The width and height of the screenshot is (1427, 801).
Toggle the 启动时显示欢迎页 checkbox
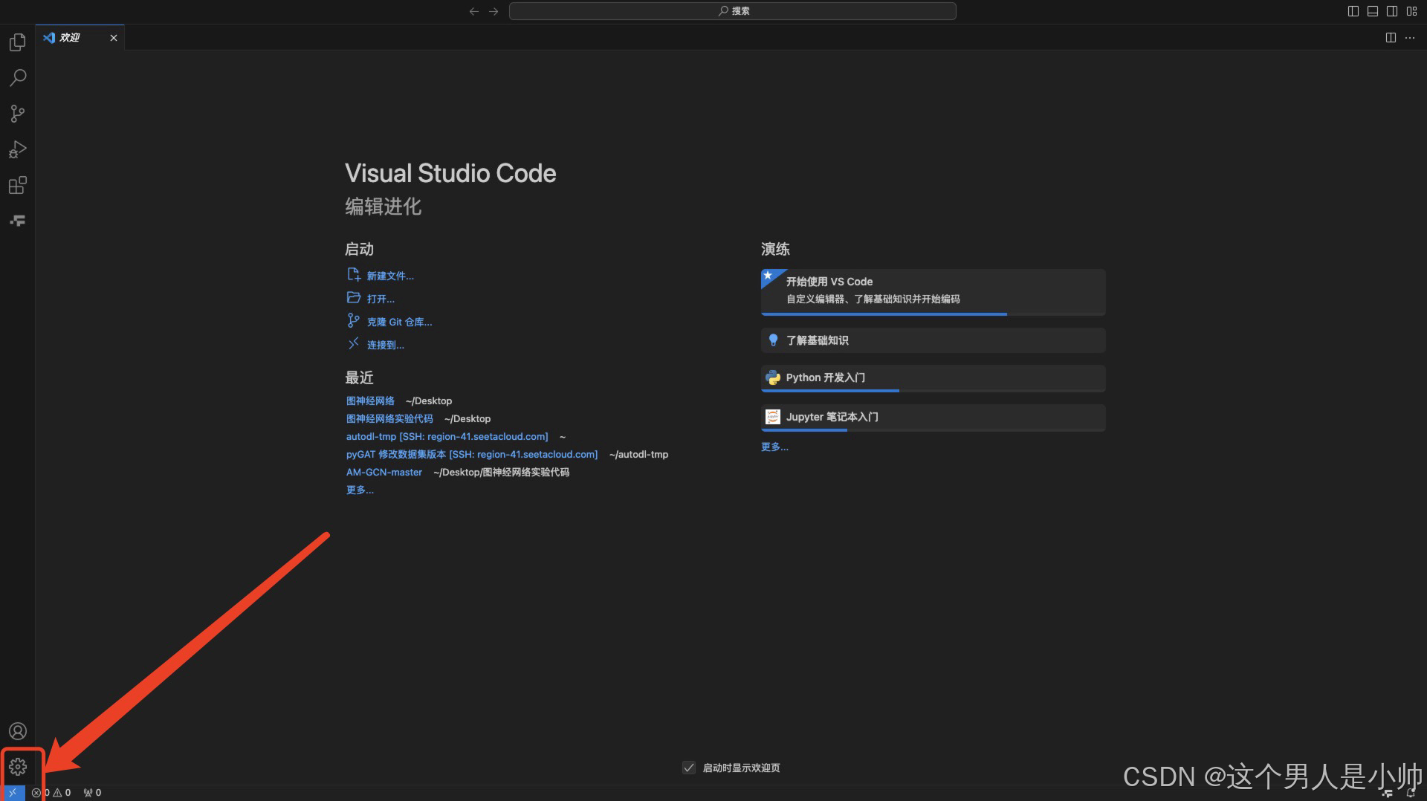(689, 768)
